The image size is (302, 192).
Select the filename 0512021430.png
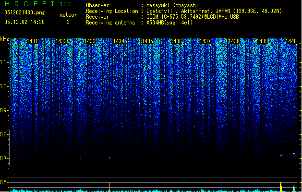[24, 13]
